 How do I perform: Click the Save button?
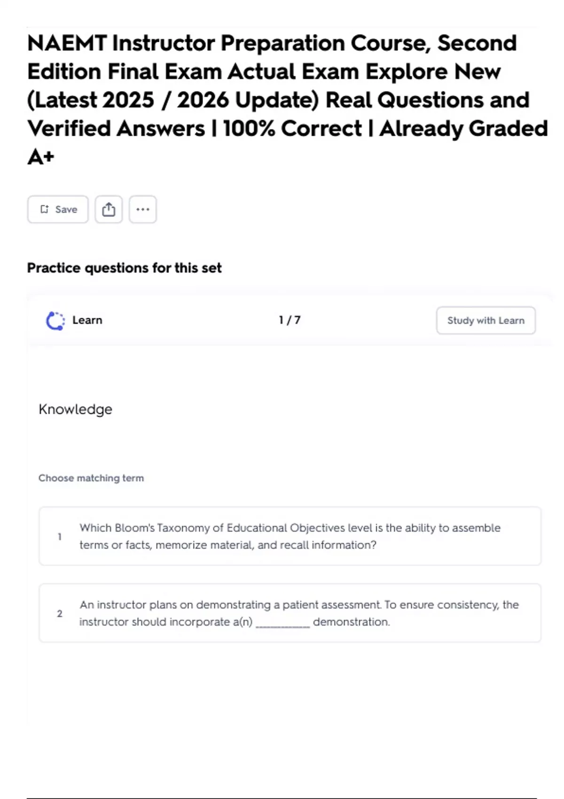pyautogui.click(x=58, y=210)
